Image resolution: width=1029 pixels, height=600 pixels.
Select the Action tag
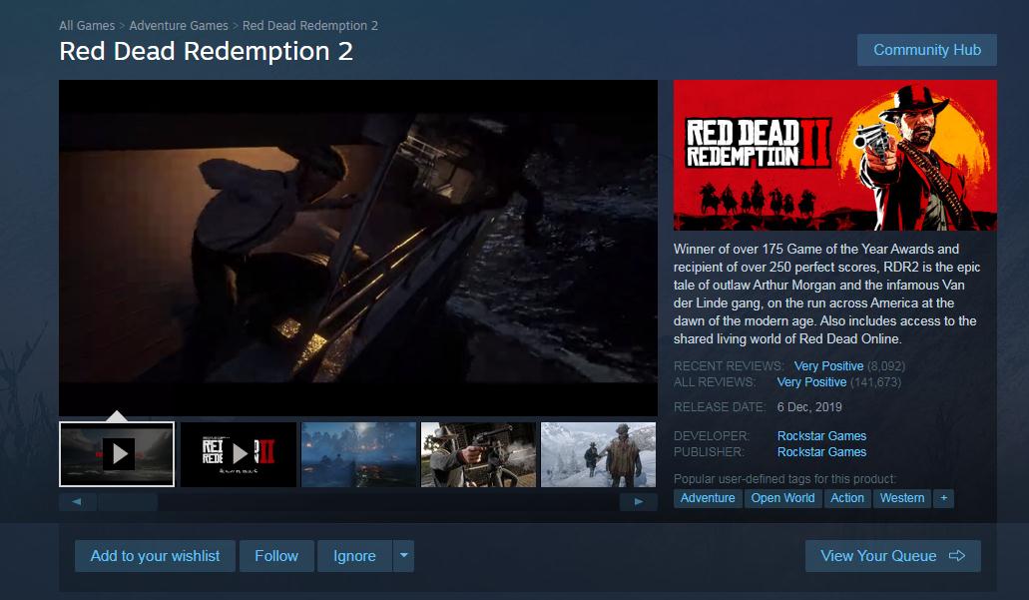847,498
